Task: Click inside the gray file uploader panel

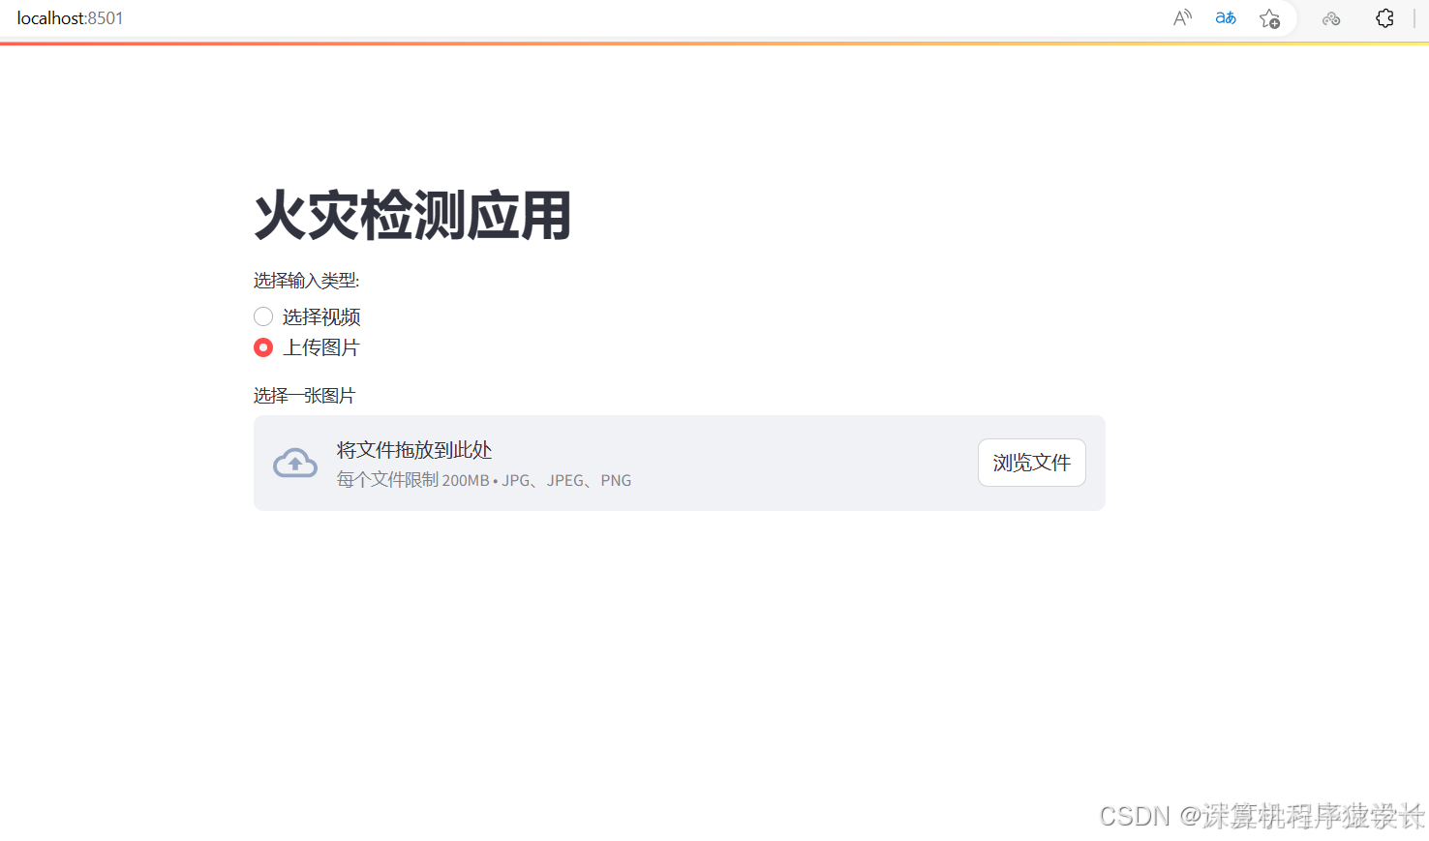Action: coord(678,463)
